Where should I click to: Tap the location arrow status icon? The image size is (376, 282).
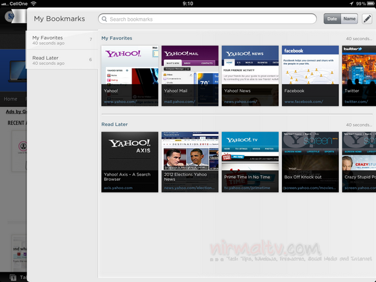tap(351, 3)
